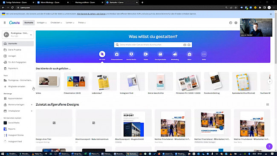Screen dimensions: 277x156
Task: Follow the banner link about Canva's help
Action: pos(91,14)
